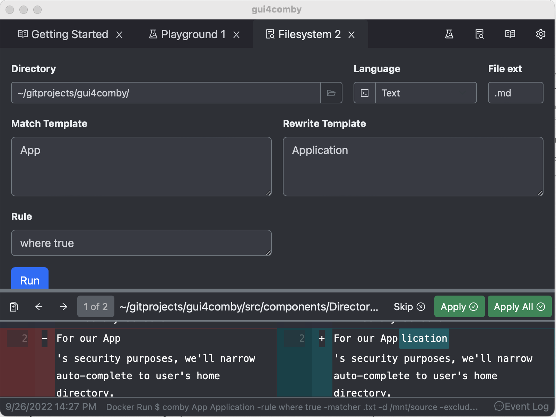Close the Filesystem 2 tab
This screenshot has width=556, height=417.
pyautogui.click(x=351, y=35)
